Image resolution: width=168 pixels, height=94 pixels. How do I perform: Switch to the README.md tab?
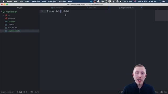tap(57, 8)
